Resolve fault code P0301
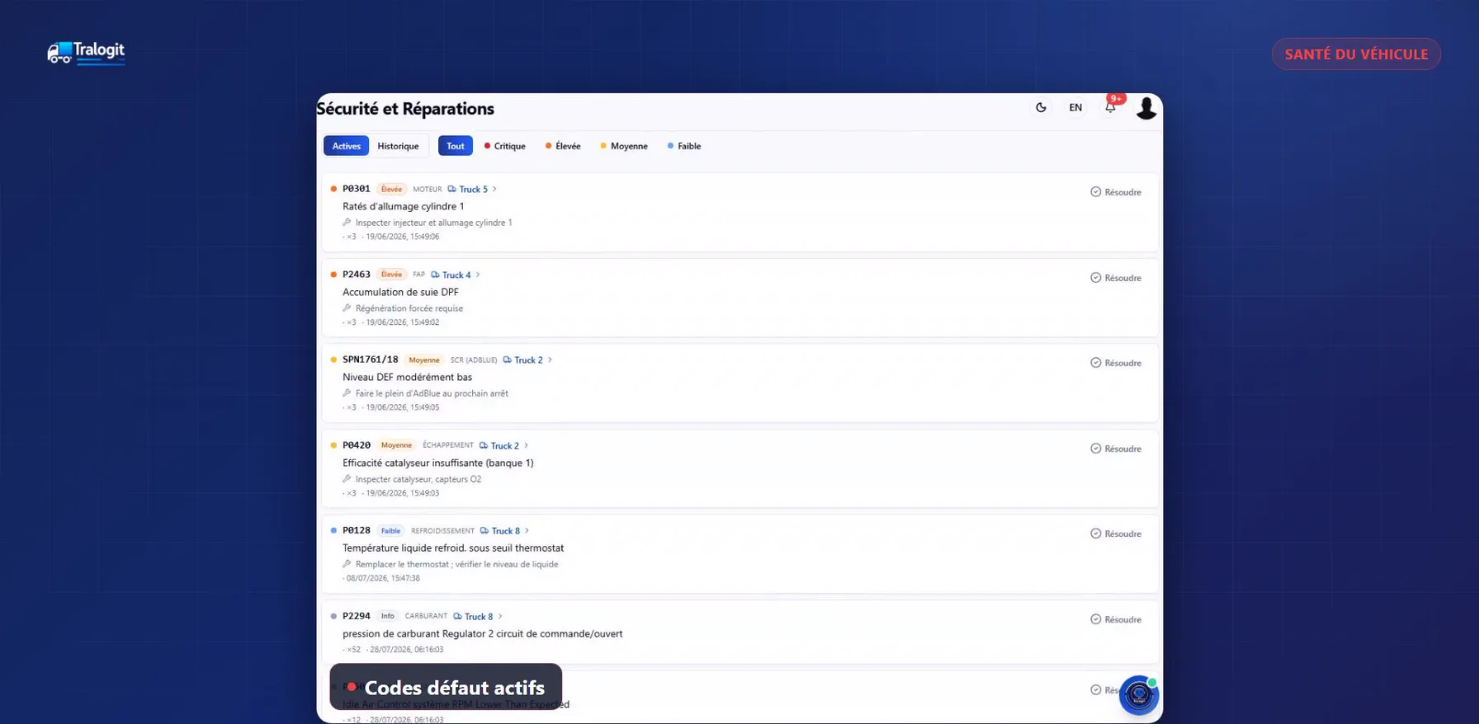Viewport: 1479px width, 724px height. (1116, 192)
